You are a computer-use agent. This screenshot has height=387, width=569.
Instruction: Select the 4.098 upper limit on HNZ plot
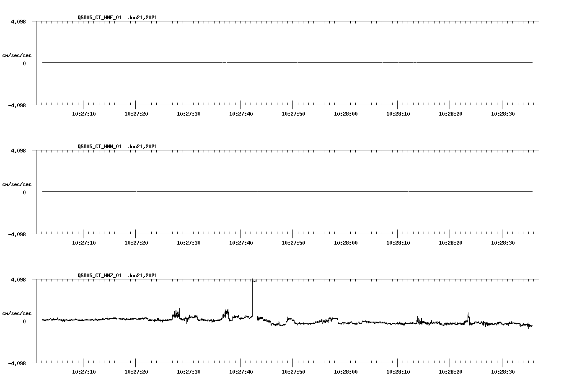click(x=18, y=279)
